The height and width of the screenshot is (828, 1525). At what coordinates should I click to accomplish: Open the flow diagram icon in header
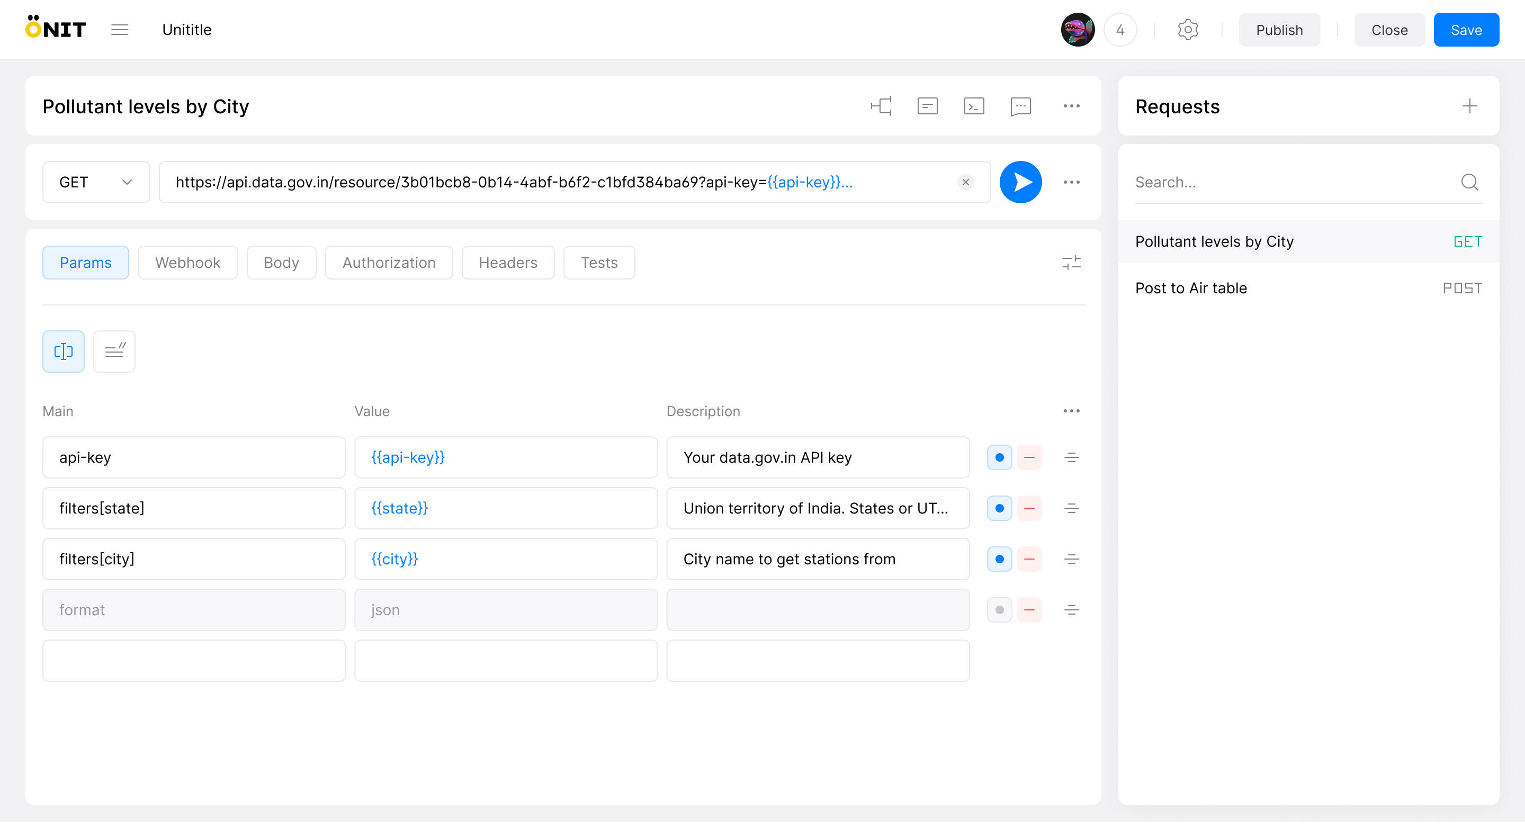881,106
